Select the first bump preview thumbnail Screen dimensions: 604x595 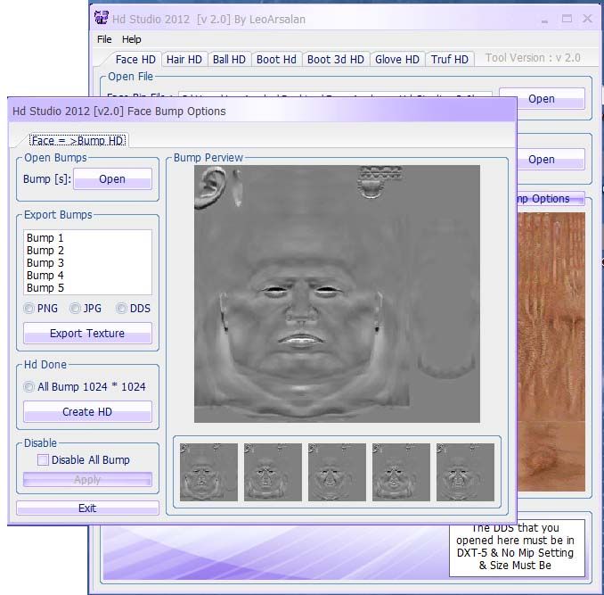pyautogui.click(x=208, y=472)
